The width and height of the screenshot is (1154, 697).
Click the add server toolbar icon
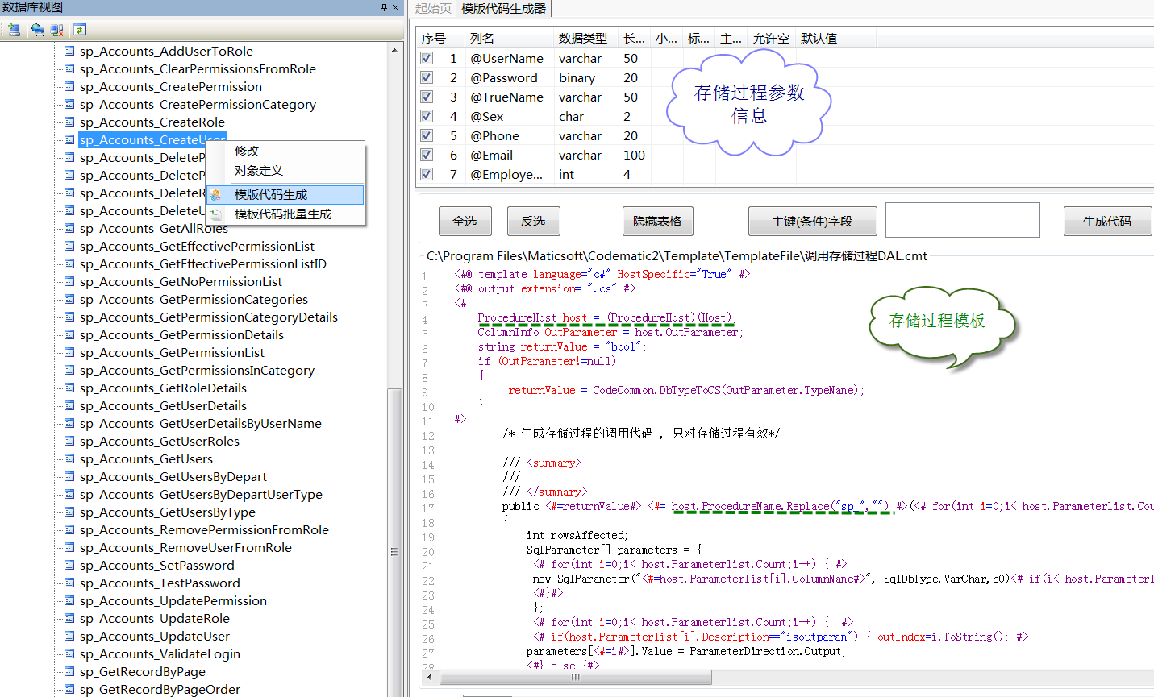[x=15, y=30]
